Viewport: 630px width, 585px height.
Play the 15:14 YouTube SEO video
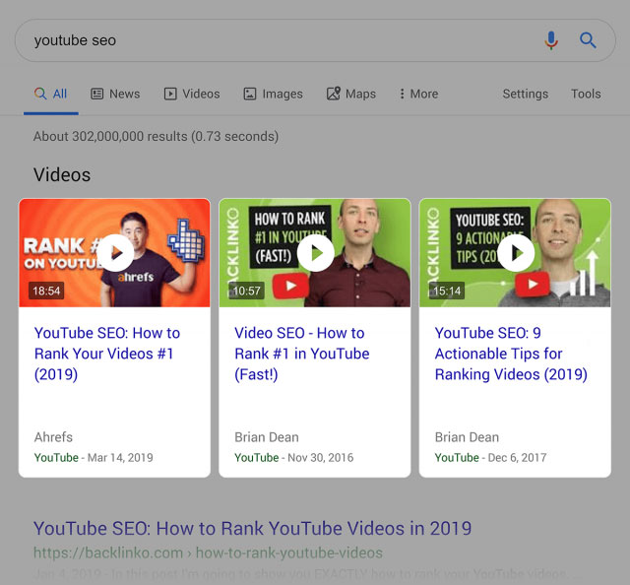(x=515, y=253)
